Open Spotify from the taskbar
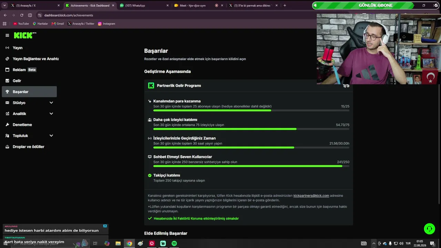This screenshot has height=248, width=441. click(174, 244)
